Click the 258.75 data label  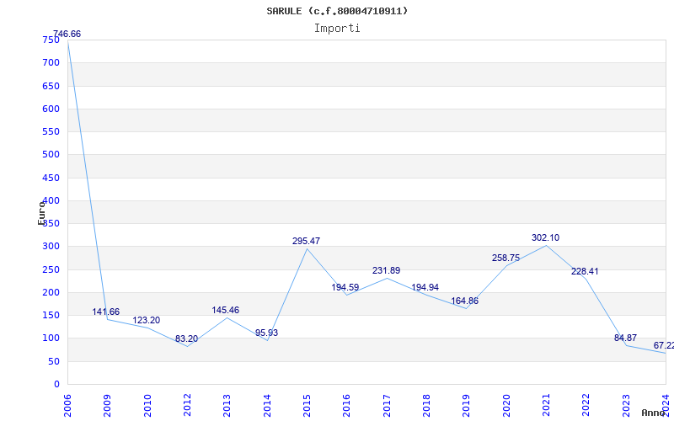point(506,258)
